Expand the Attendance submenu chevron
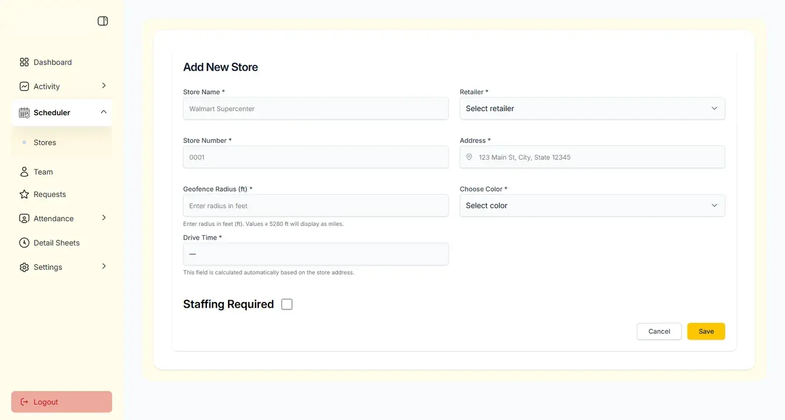785x420 pixels. click(104, 218)
